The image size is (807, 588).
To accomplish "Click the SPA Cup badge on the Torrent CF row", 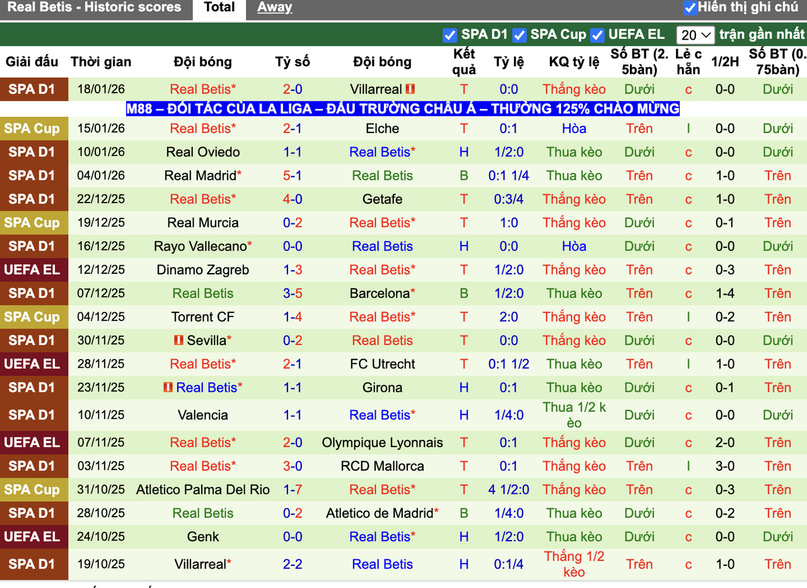I will [x=34, y=317].
